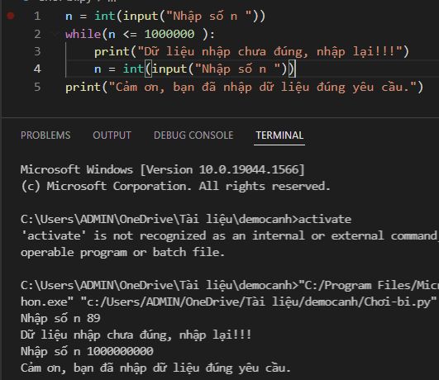Show the DEBUG CONSOLE tab
Screen dimensions: 439x380
(x=193, y=135)
